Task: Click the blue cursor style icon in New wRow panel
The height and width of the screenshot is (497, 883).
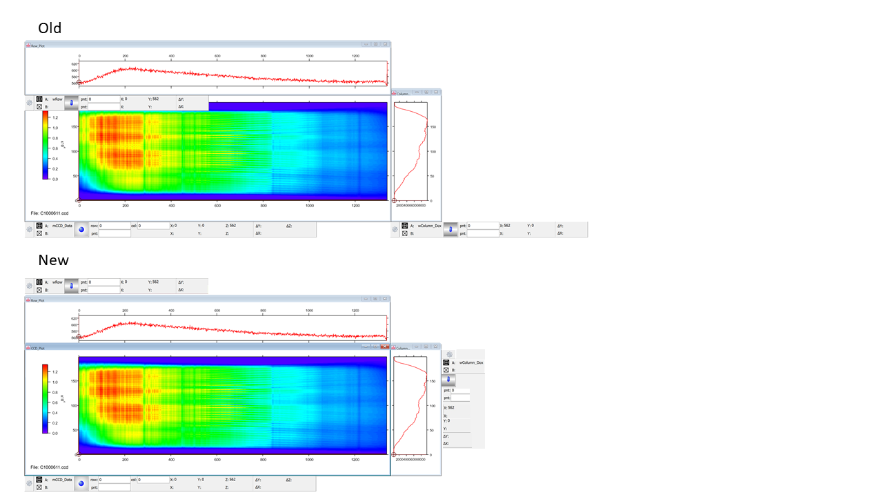Action: 72,286
